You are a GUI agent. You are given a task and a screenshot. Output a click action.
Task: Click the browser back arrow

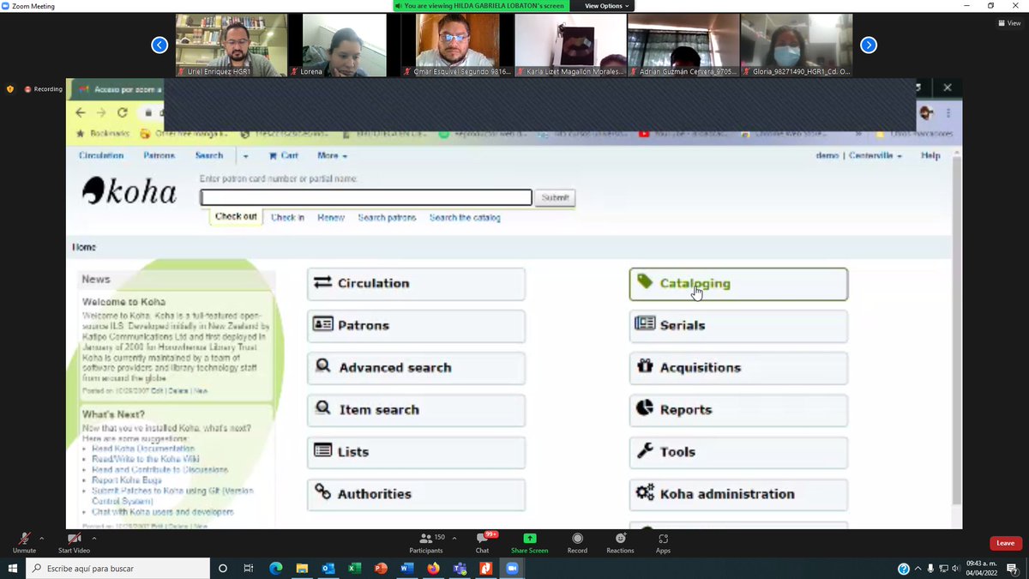click(x=81, y=112)
